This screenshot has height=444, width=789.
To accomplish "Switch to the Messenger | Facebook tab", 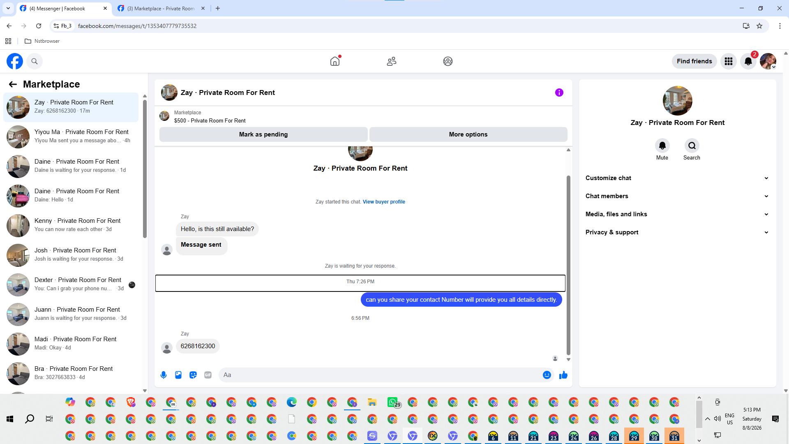I will (x=64, y=9).
